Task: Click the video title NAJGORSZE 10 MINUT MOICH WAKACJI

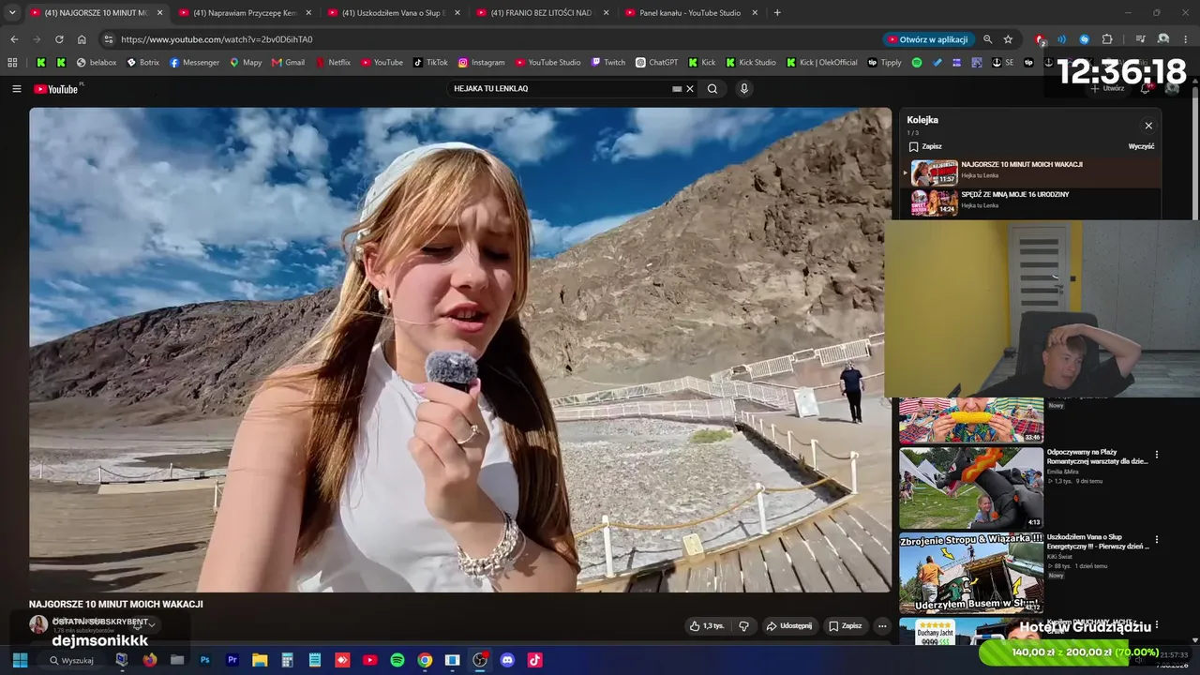Action: (x=116, y=605)
